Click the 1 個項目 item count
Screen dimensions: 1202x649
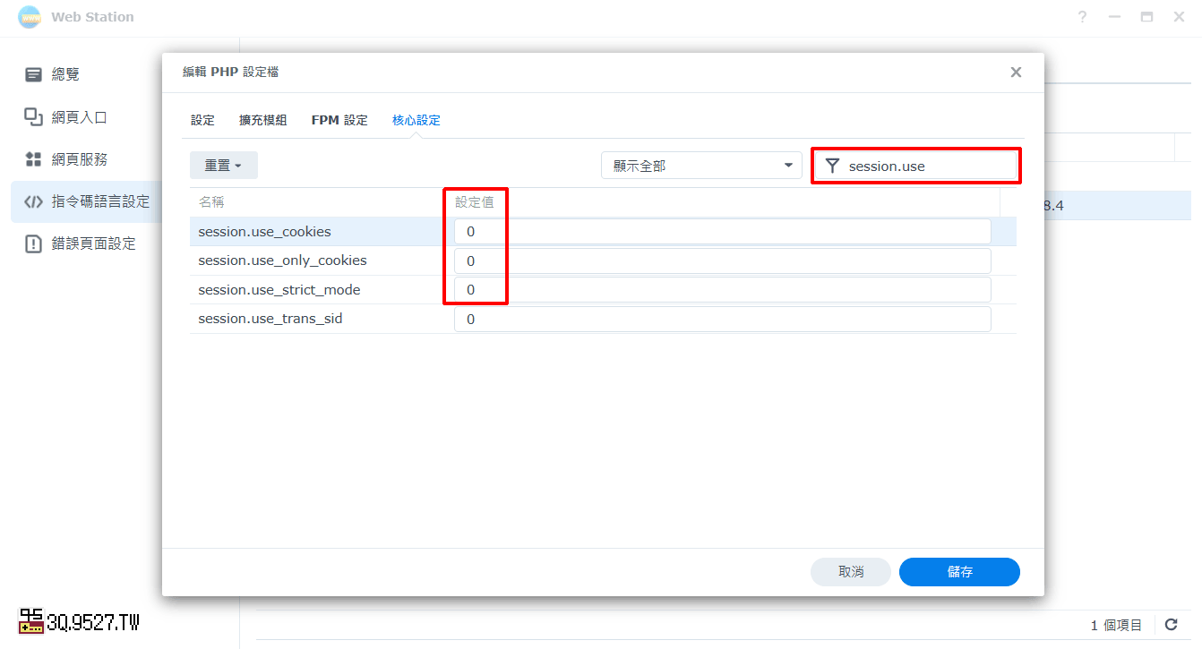pos(1116,625)
